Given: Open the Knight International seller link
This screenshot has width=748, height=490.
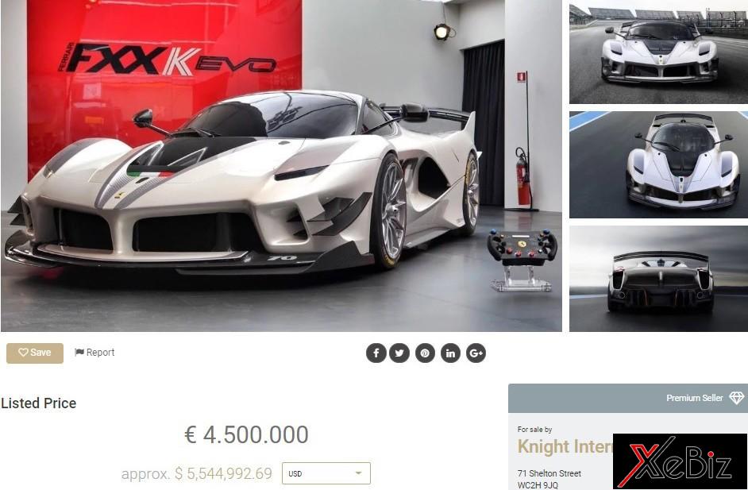Looking at the screenshot, I should click(565, 446).
